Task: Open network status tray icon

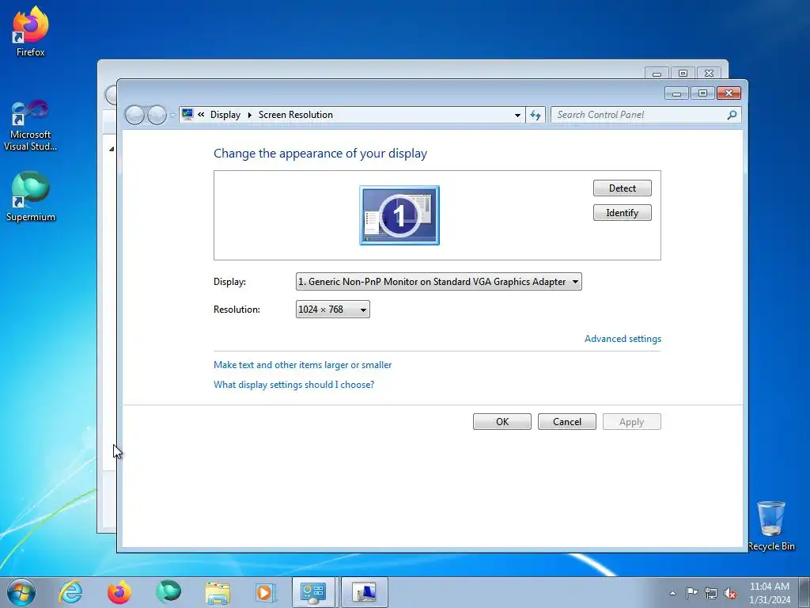Action: click(x=711, y=593)
